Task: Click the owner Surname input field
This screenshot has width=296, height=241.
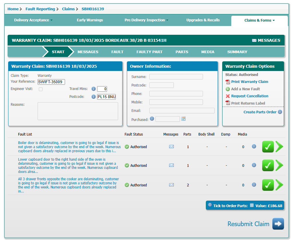Action: point(176,77)
